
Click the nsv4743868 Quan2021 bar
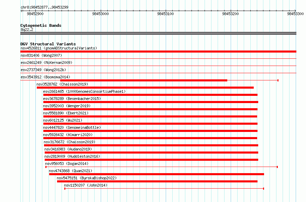click(156, 174)
